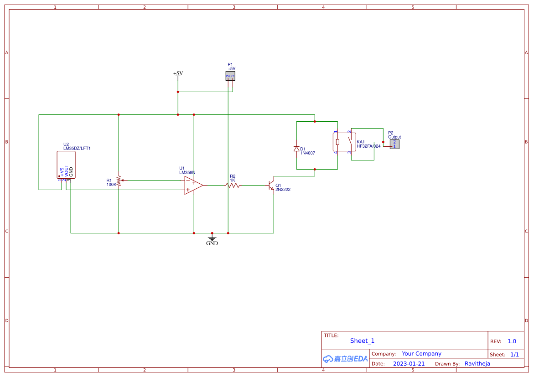Viewport: 534px width, 377px height.
Task: Click the GND ground symbol
Action: (x=212, y=239)
